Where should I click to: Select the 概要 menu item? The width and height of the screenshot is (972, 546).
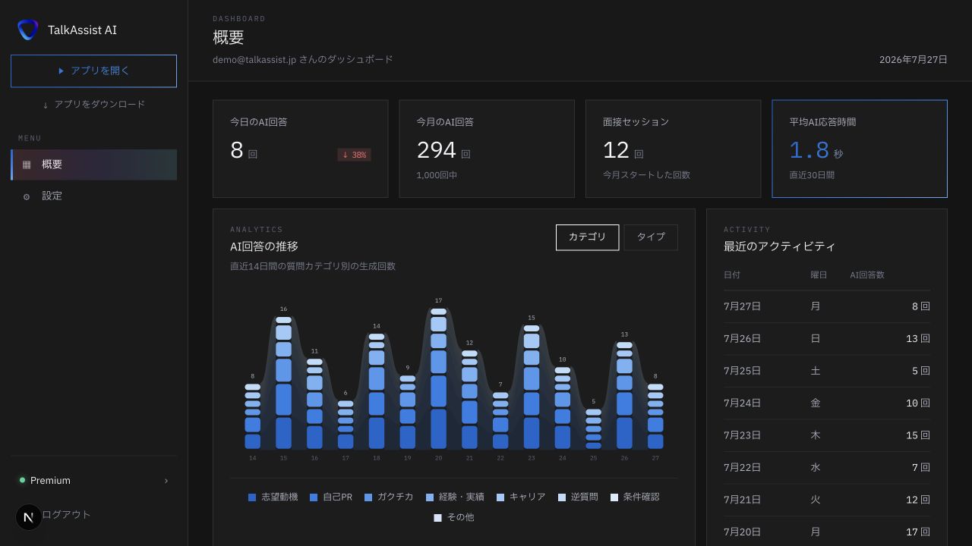(x=94, y=165)
